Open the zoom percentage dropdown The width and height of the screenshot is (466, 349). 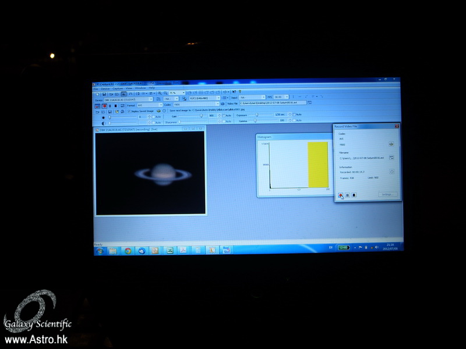click(x=183, y=93)
